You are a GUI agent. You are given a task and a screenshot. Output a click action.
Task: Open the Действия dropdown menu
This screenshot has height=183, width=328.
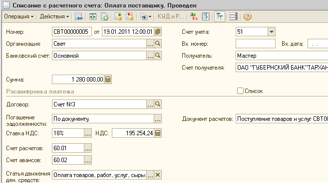[x=54, y=16]
